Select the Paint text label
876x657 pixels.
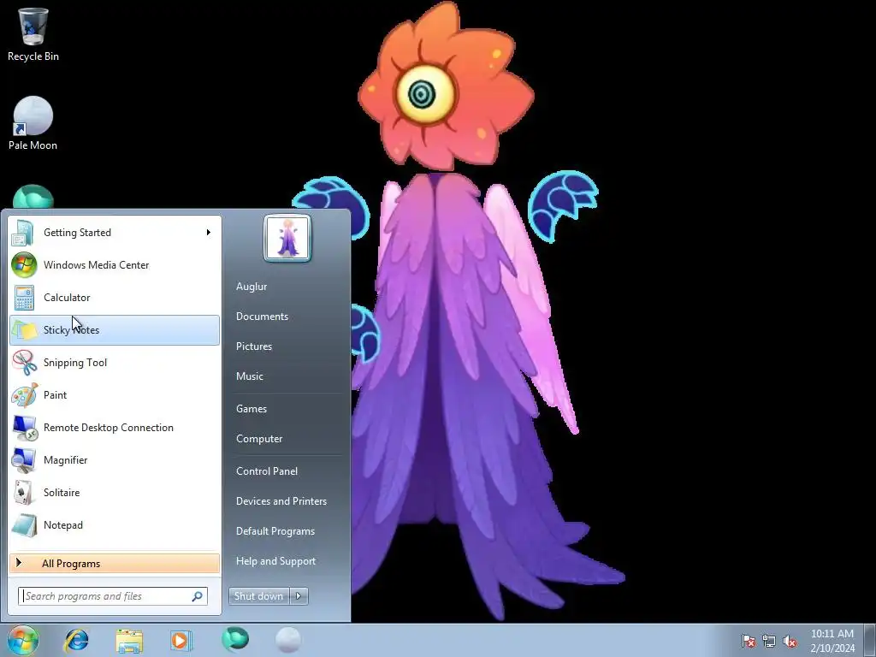[56, 395]
